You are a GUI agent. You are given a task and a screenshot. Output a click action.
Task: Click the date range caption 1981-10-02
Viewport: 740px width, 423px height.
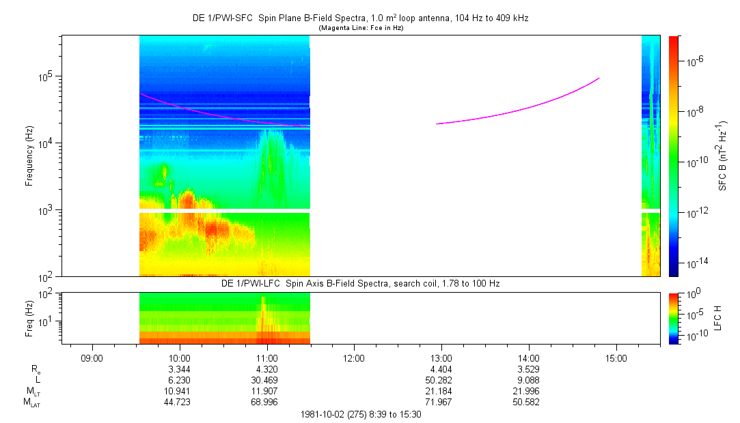(360, 414)
